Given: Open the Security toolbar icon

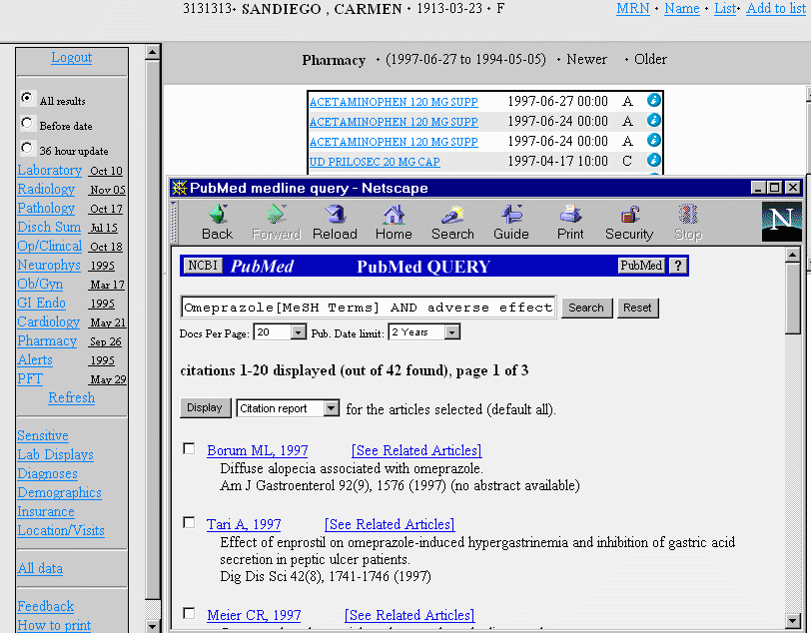Looking at the screenshot, I should pyautogui.click(x=629, y=222).
